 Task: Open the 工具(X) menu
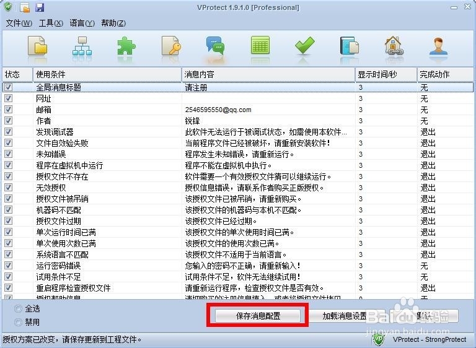click(51, 23)
